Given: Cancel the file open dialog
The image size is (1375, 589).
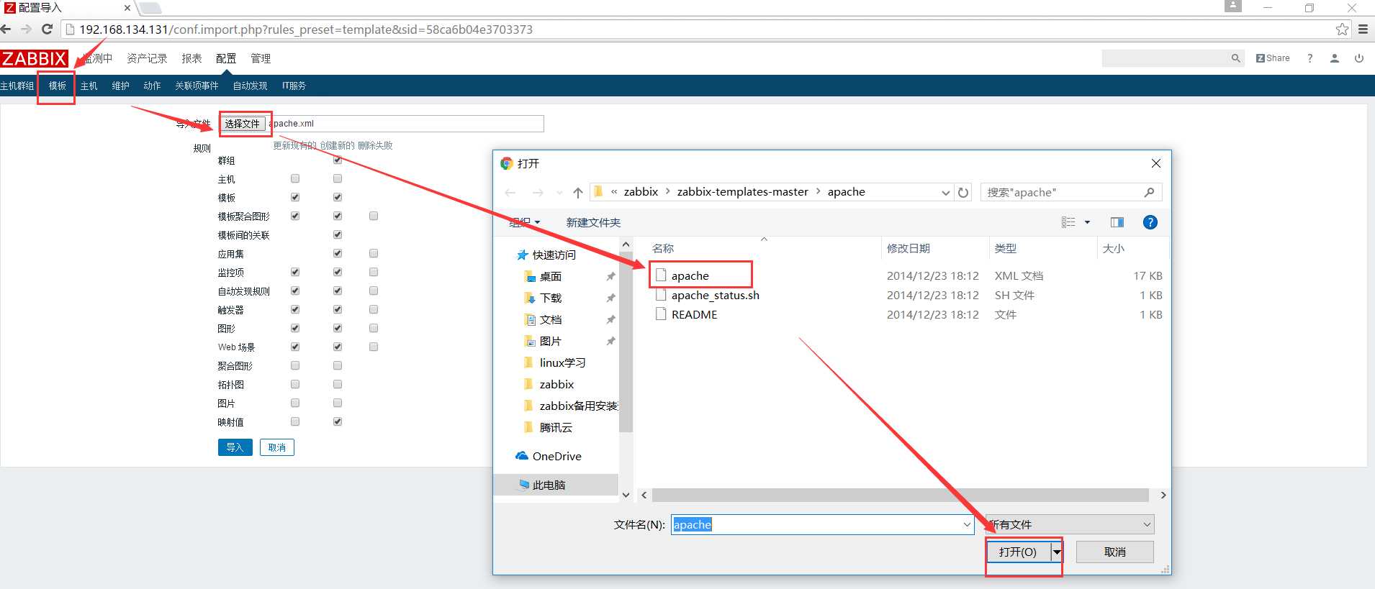Looking at the screenshot, I should click(1115, 552).
